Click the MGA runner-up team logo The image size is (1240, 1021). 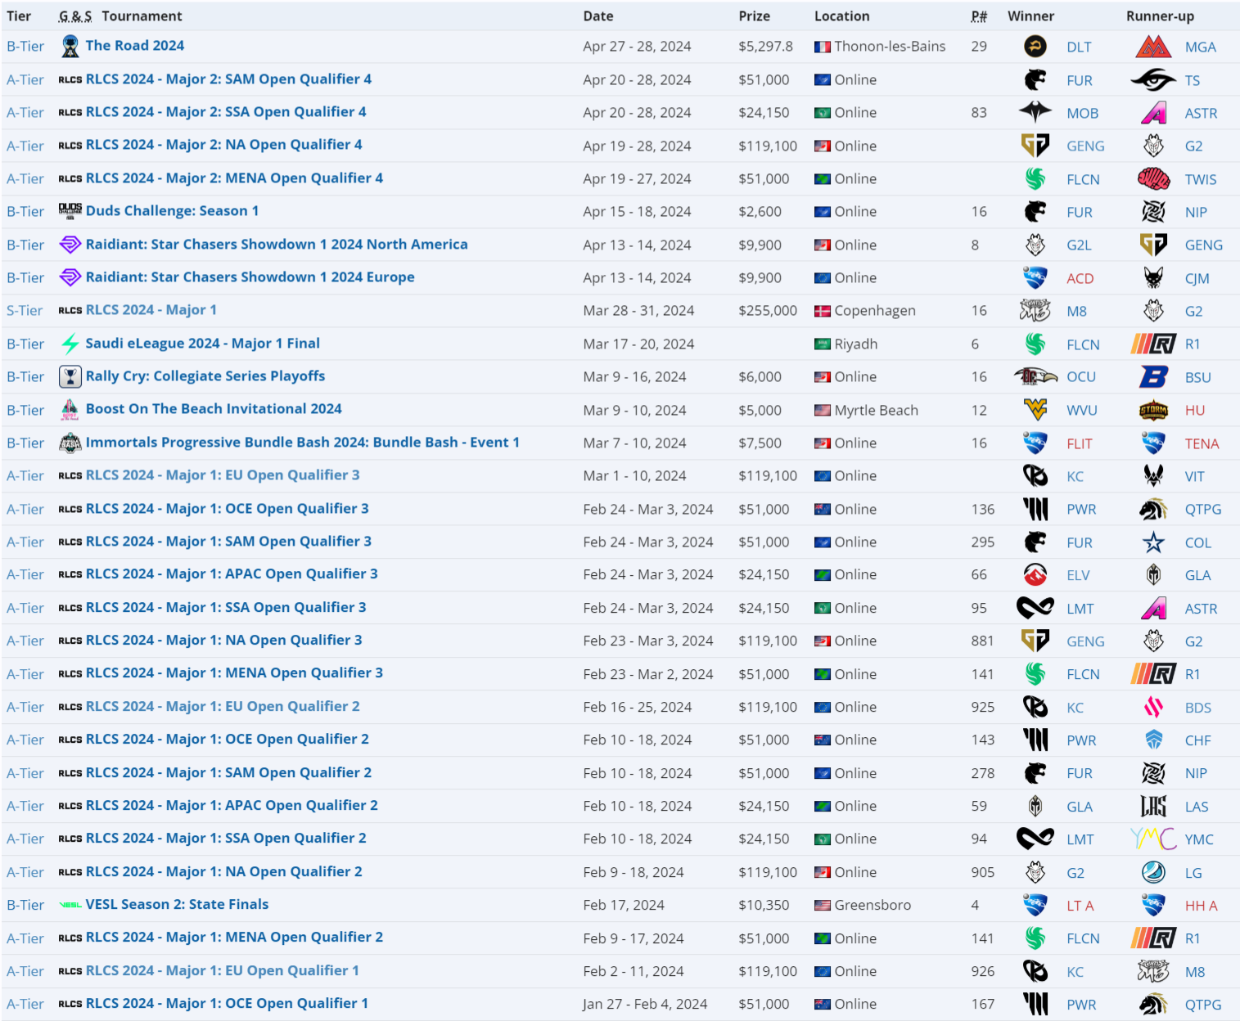click(x=1153, y=47)
